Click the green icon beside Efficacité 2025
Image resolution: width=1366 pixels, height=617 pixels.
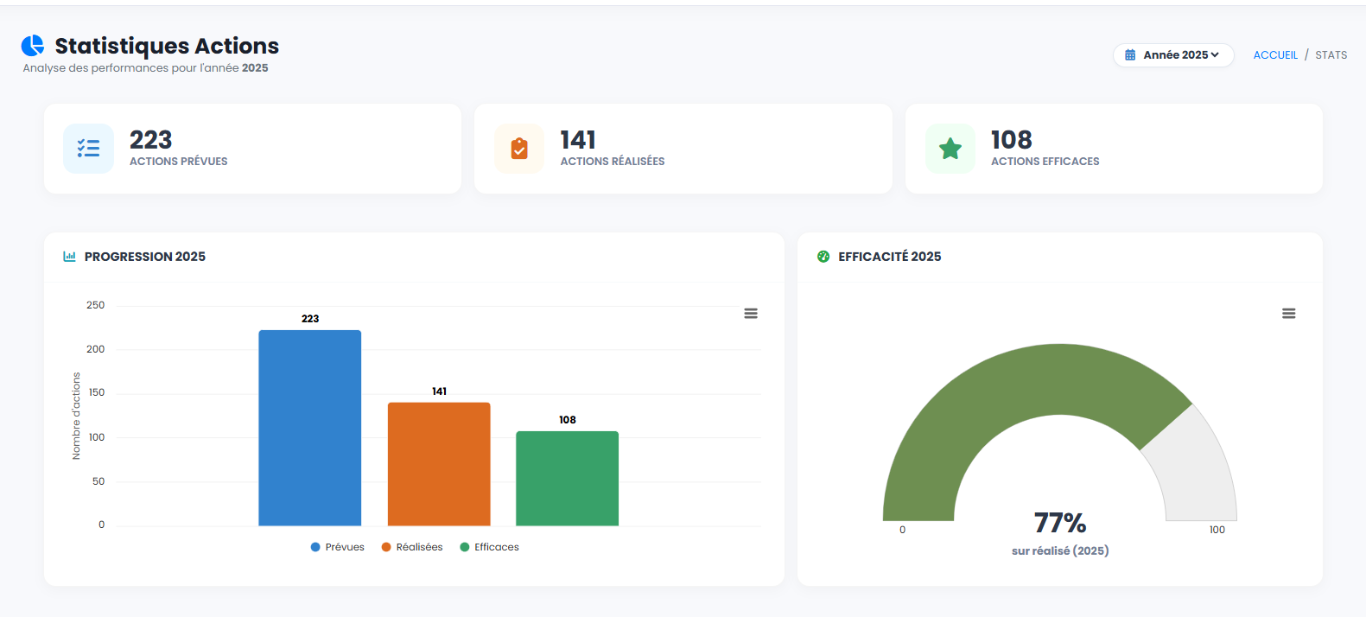[823, 257]
